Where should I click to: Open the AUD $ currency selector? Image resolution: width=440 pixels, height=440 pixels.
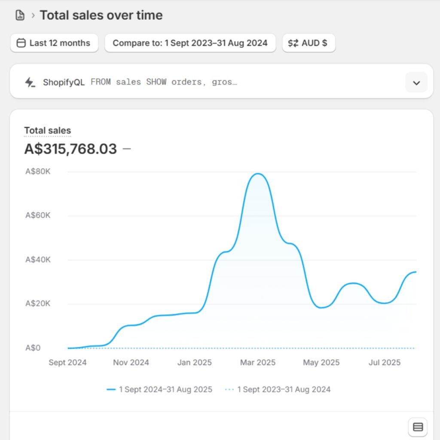pos(309,43)
